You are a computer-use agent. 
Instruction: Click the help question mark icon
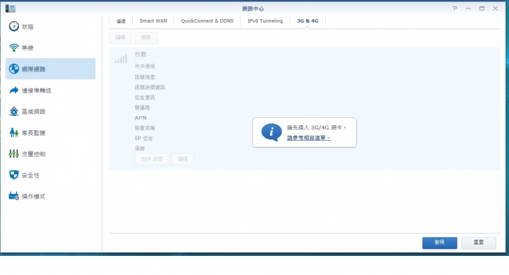[455, 8]
